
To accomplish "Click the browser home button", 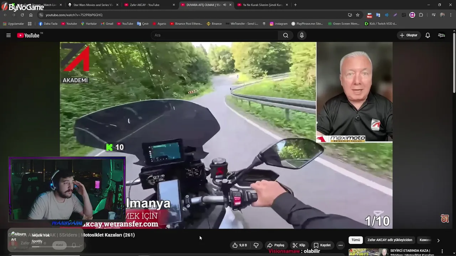I will [x=31, y=15].
